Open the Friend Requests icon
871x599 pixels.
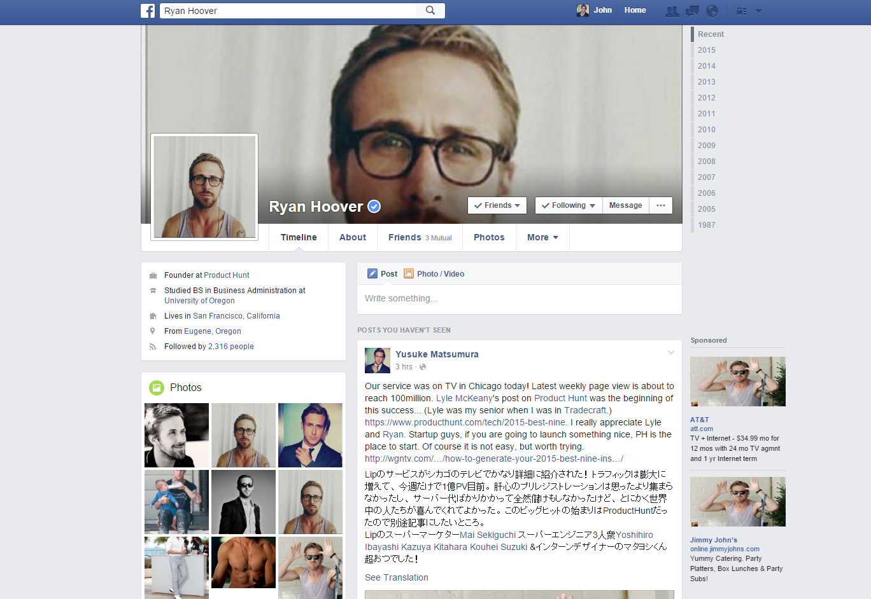[x=672, y=11]
